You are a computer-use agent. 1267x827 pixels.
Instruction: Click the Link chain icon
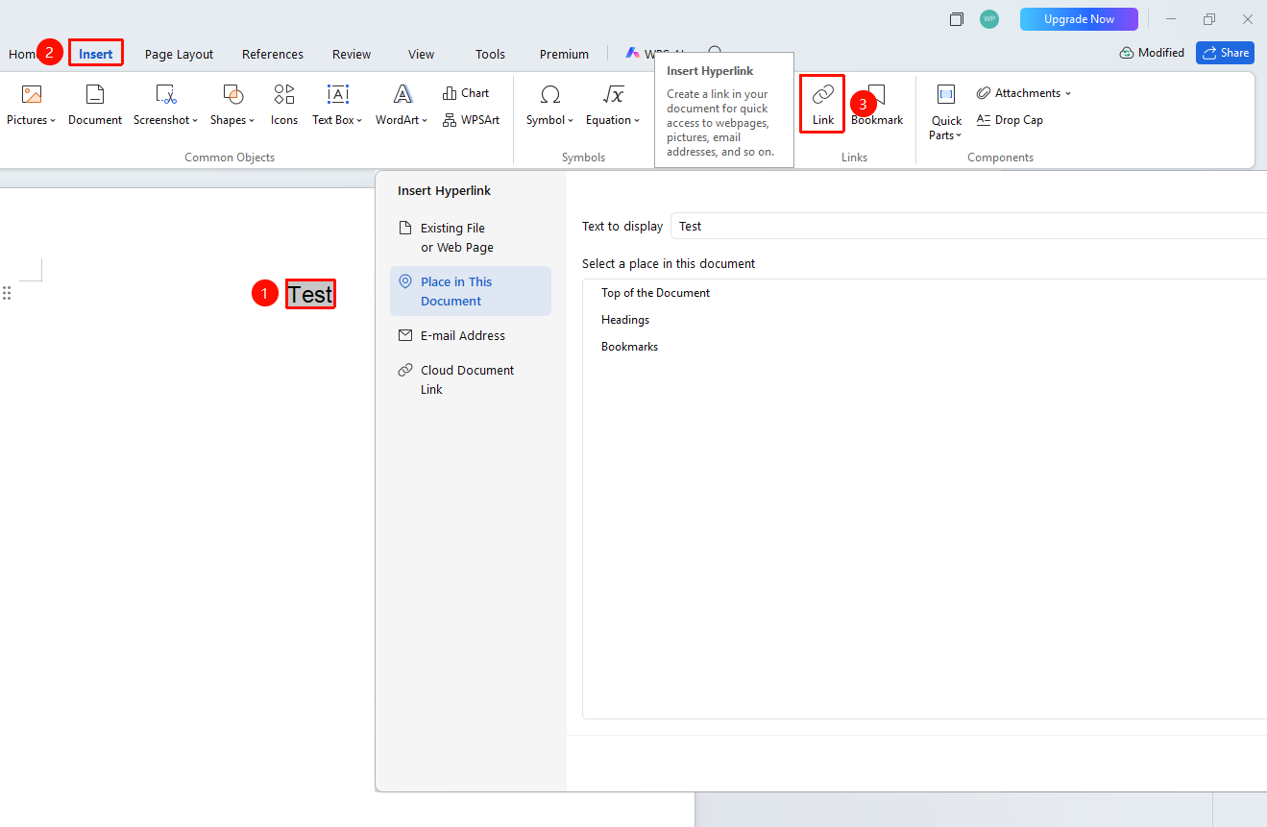pos(823,94)
